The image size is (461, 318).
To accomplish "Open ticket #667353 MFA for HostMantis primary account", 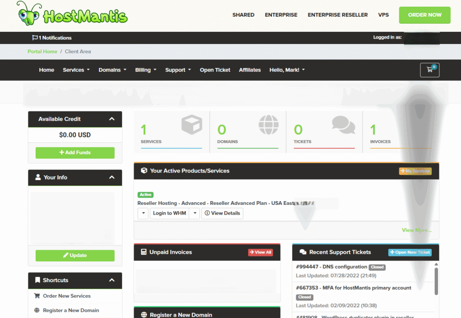I will (353, 288).
